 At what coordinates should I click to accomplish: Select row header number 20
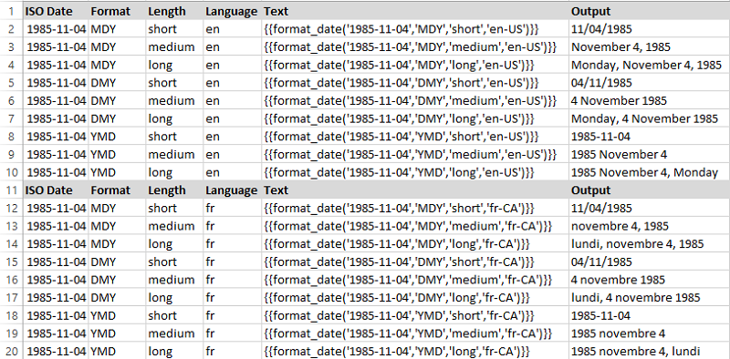click(11, 351)
